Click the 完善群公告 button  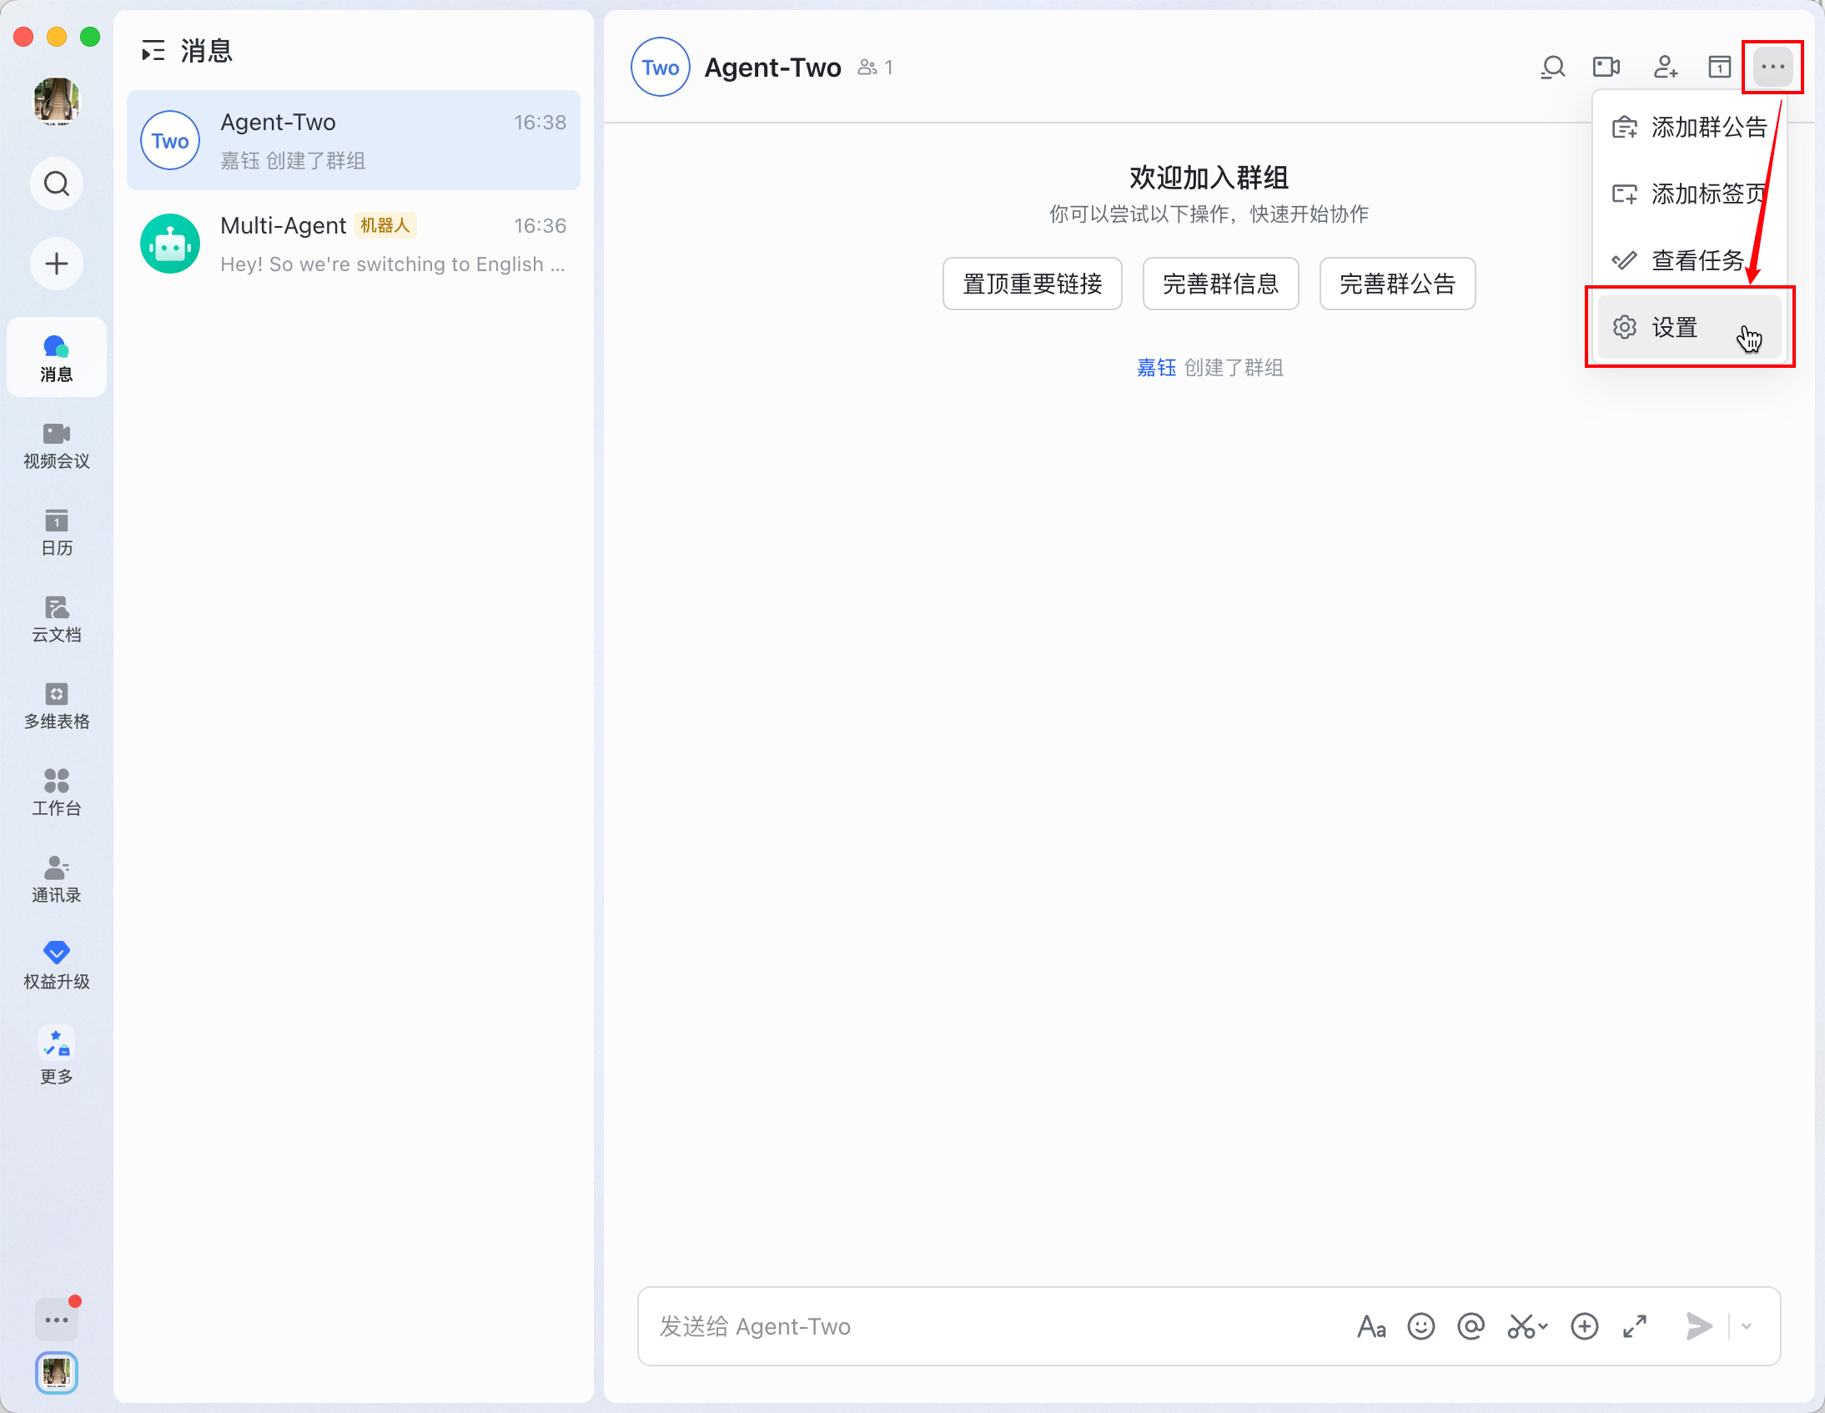tap(1396, 284)
